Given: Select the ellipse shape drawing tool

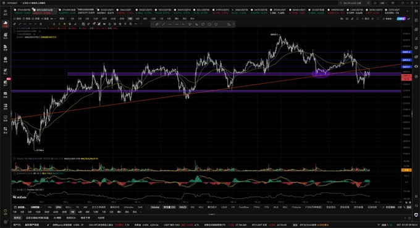Looking at the screenshot, I should coord(216,24).
